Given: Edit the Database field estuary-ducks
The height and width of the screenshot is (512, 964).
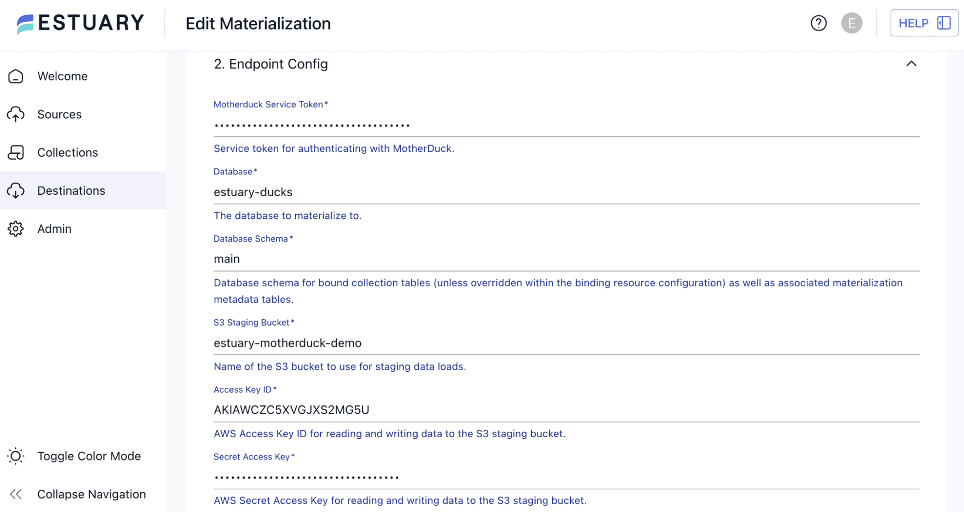Looking at the screenshot, I should (567, 192).
